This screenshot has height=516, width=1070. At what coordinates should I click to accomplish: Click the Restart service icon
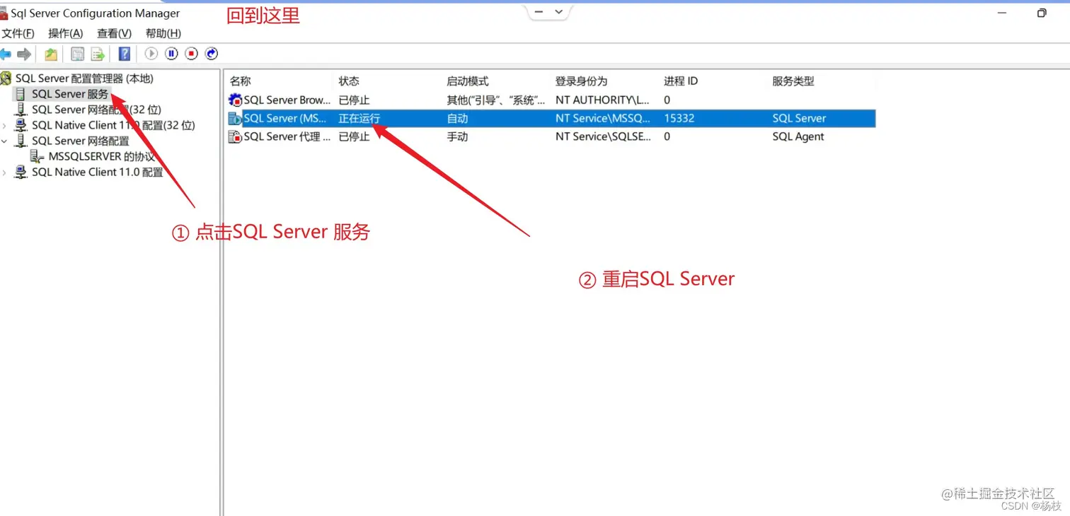click(211, 54)
